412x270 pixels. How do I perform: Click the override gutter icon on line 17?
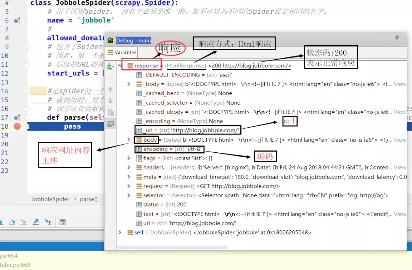17,118
